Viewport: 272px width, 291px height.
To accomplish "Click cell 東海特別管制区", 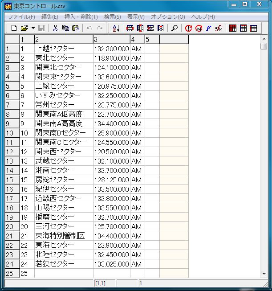I will click(x=64, y=236).
